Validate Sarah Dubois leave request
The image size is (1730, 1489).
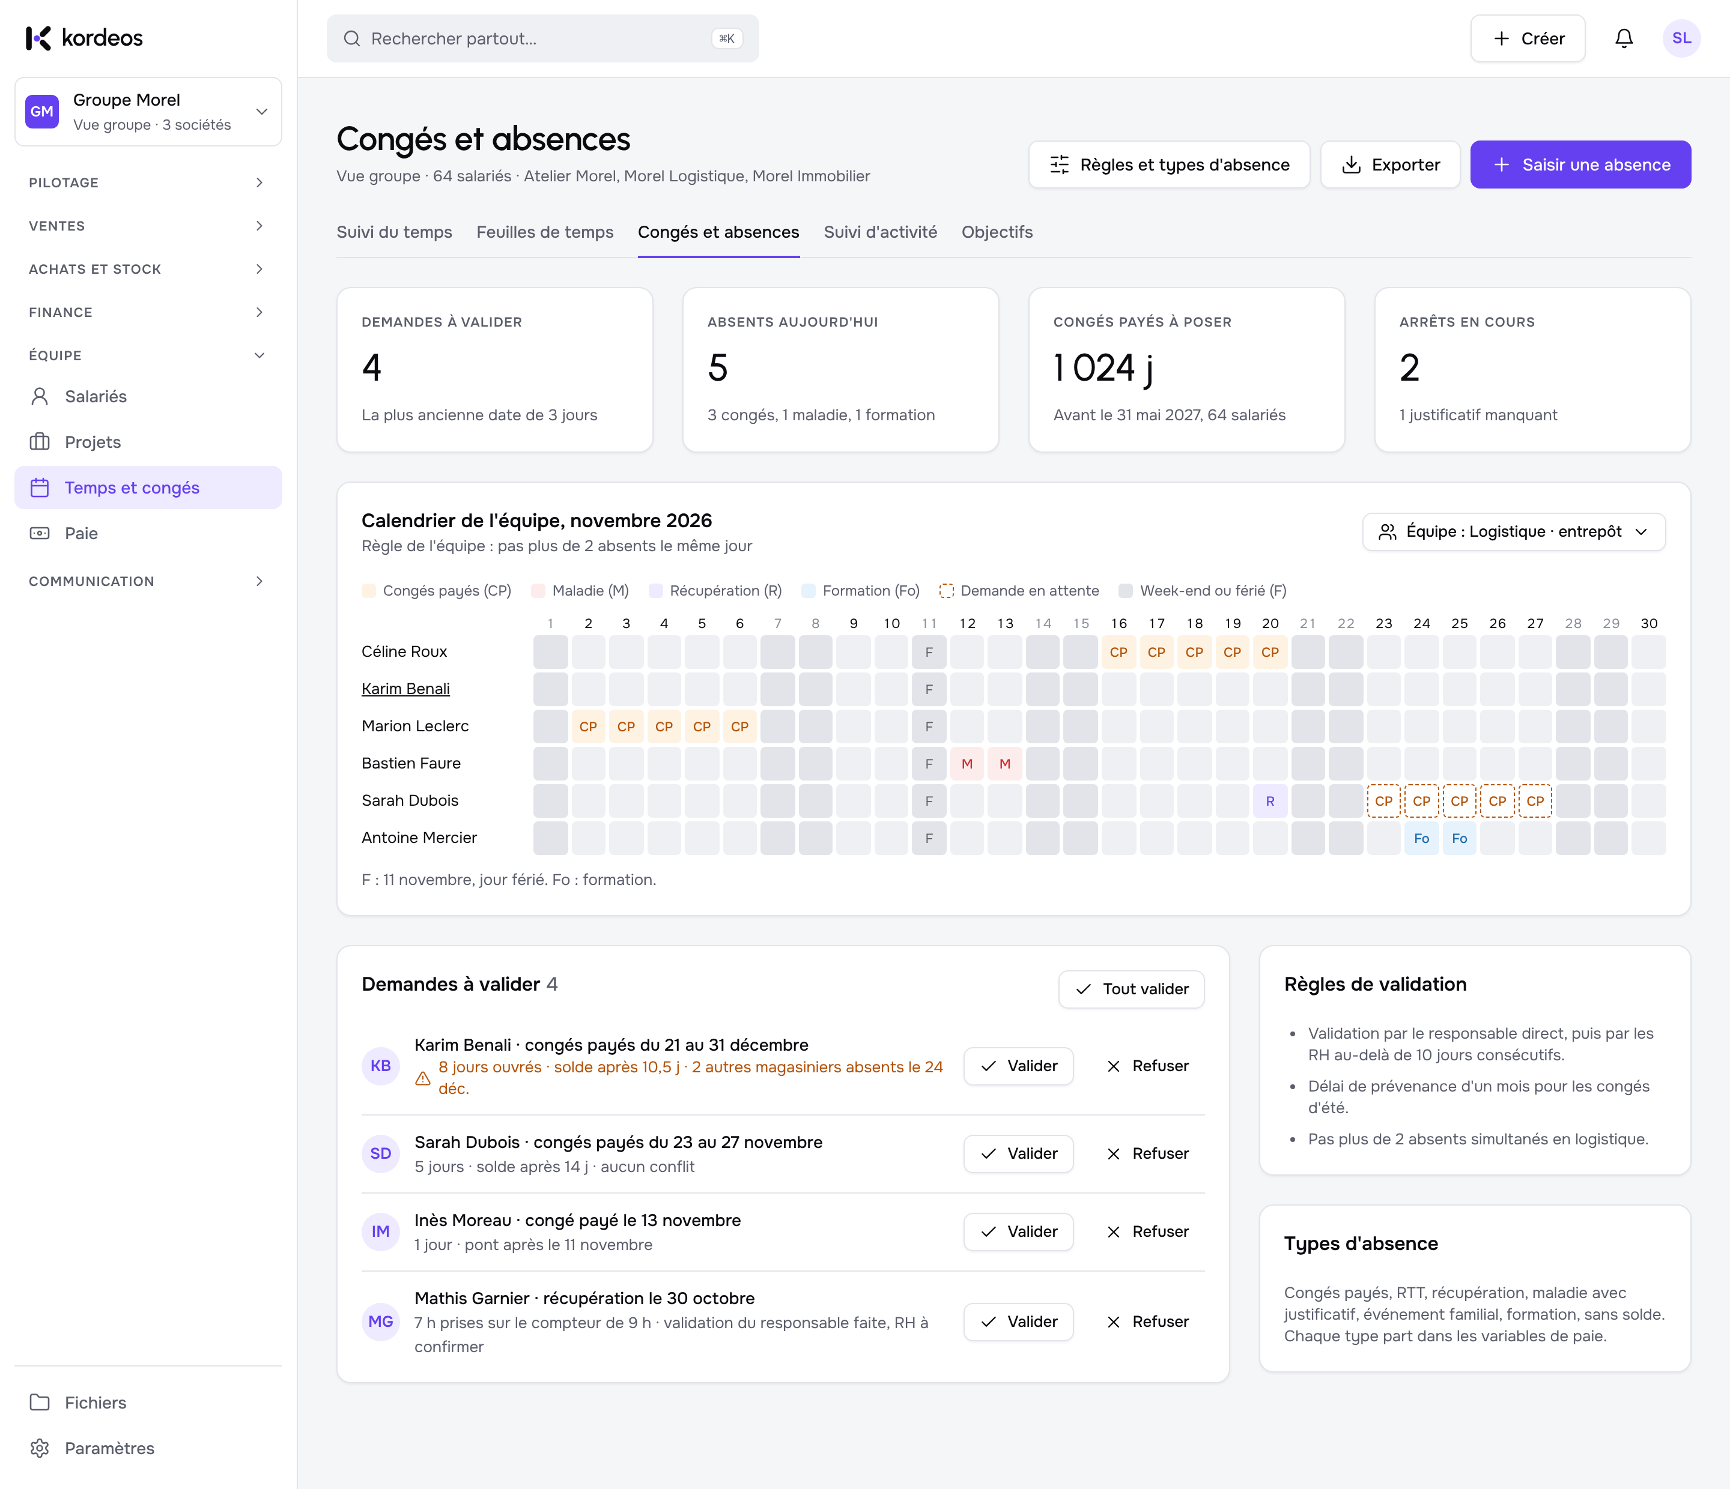click(x=1018, y=1153)
